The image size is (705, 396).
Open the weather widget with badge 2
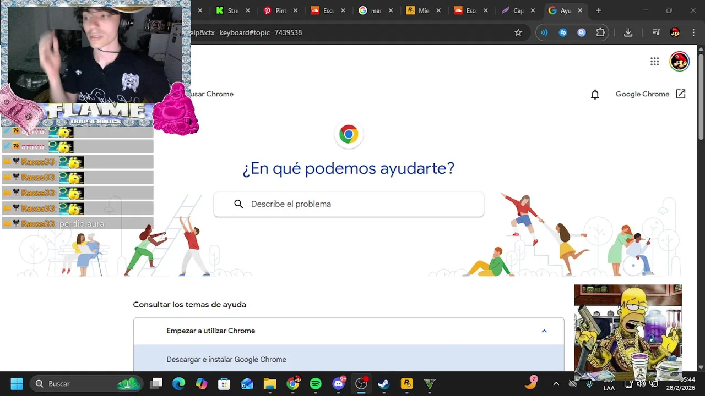pyautogui.click(x=531, y=383)
